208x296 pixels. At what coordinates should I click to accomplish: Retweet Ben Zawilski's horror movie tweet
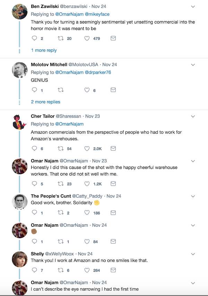click(x=61, y=38)
